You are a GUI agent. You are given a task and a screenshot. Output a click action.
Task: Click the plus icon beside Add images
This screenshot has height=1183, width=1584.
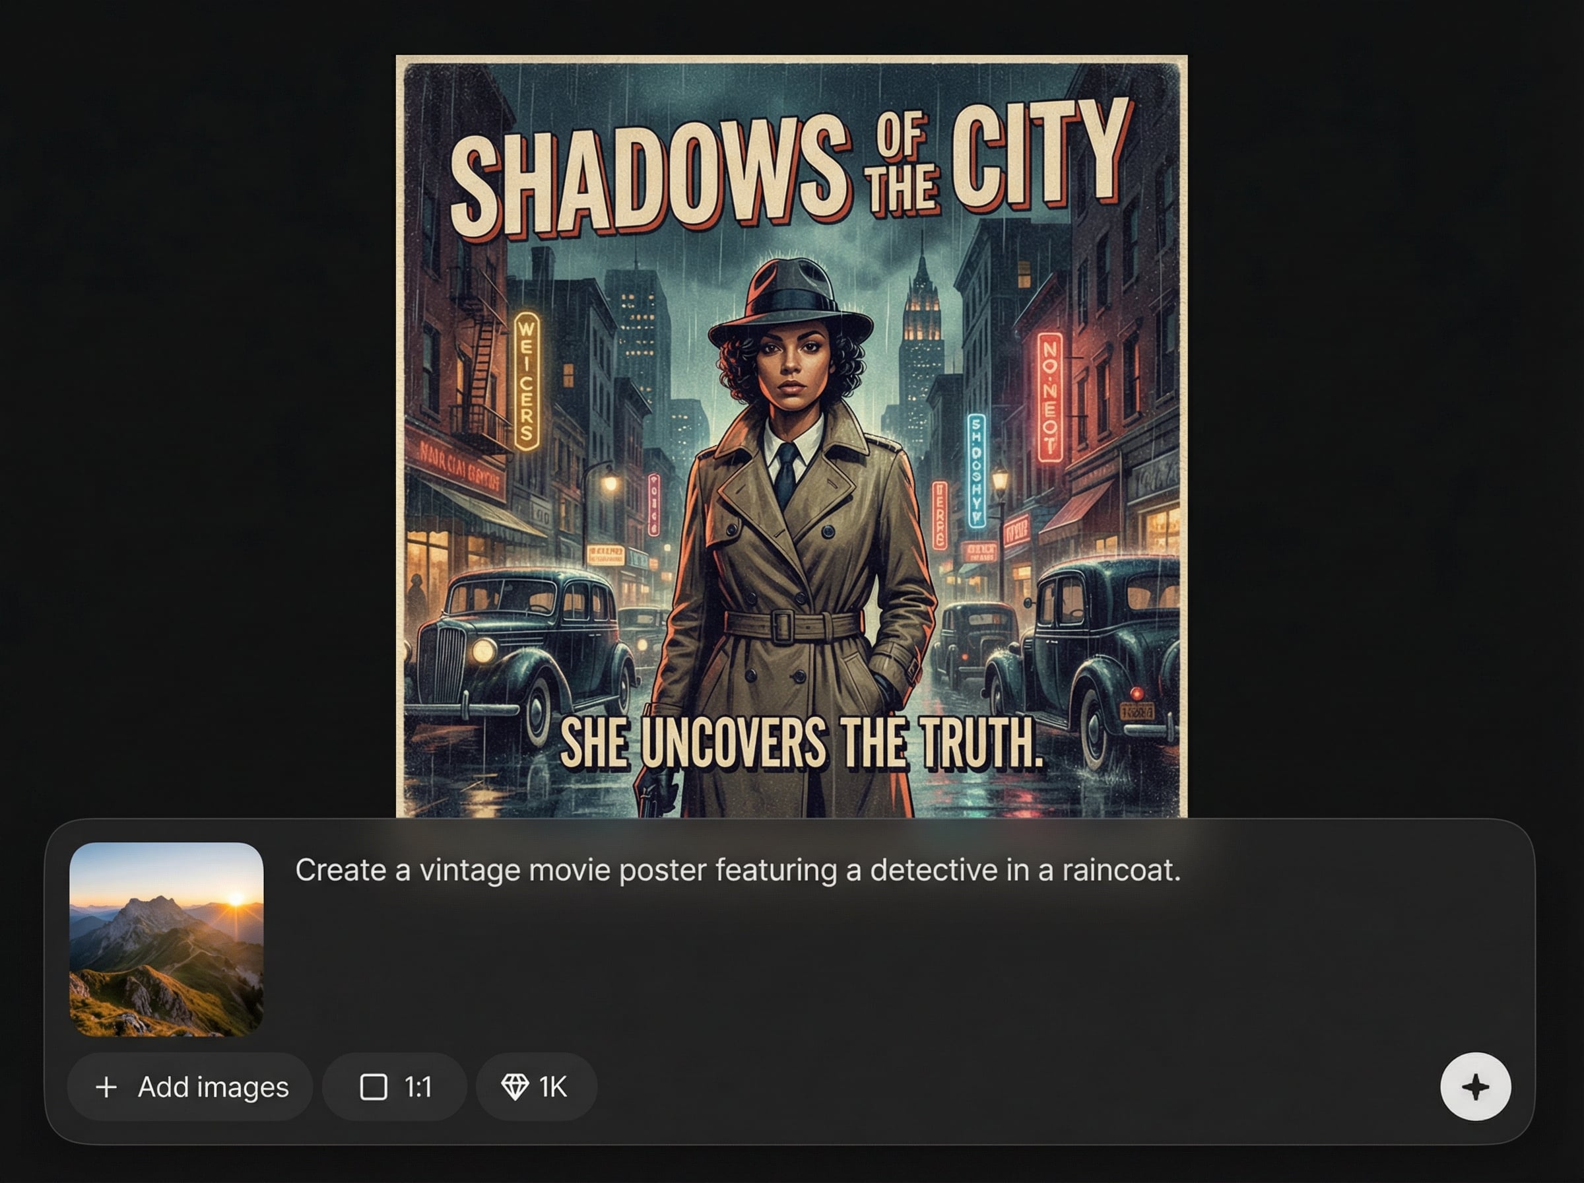click(x=106, y=1087)
